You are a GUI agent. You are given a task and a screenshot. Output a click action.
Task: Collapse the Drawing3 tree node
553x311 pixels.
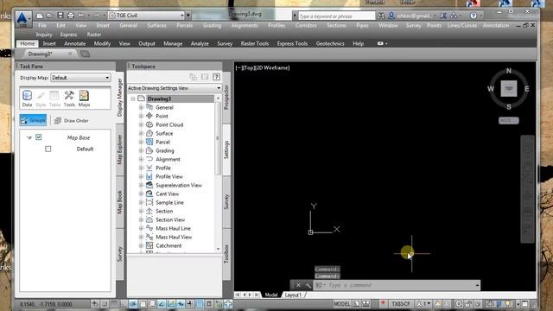(x=133, y=98)
